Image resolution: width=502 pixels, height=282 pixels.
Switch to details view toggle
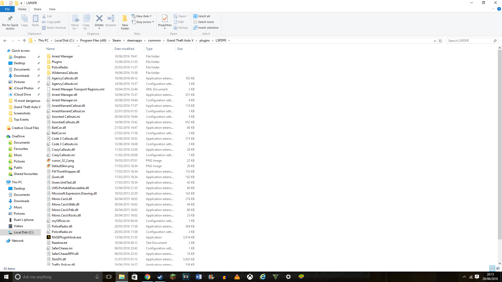(492, 268)
